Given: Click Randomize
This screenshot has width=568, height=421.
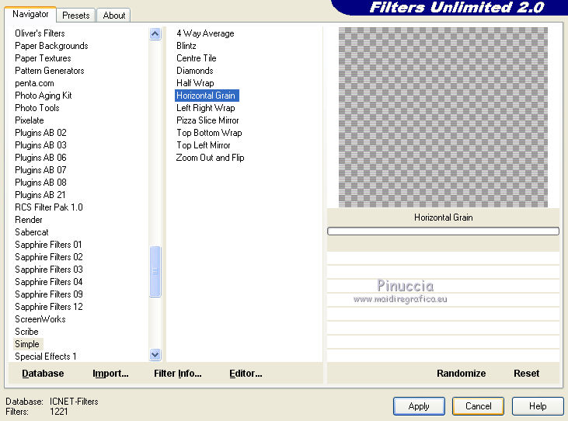Looking at the screenshot, I should [x=461, y=373].
